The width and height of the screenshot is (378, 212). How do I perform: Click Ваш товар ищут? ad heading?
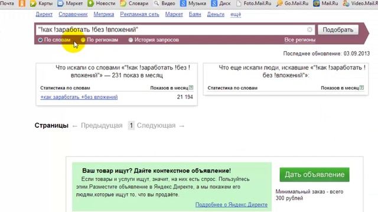(x=157, y=171)
